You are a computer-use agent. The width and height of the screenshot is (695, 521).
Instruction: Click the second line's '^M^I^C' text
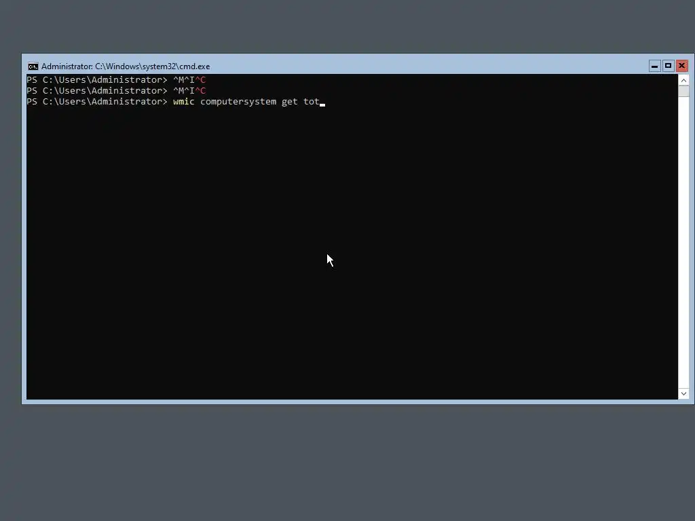click(x=189, y=90)
